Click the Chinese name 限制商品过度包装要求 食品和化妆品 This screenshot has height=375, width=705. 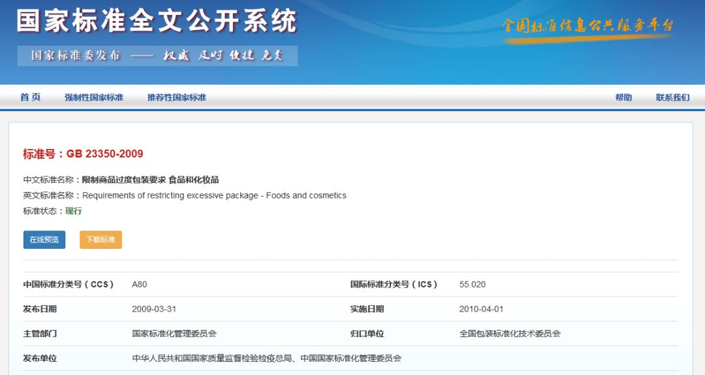tap(150, 180)
